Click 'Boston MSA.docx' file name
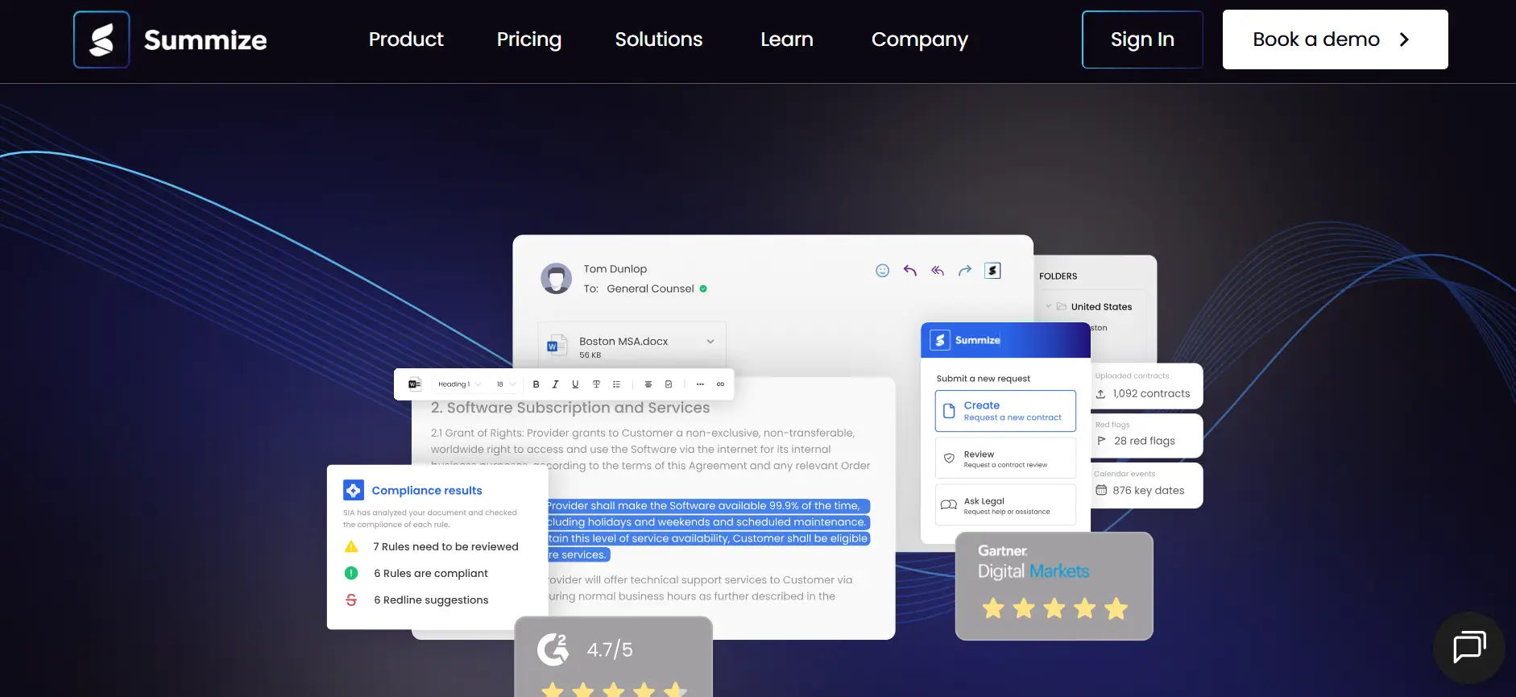Viewport: 1516px width, 697px height. tap(623, 342)
